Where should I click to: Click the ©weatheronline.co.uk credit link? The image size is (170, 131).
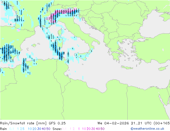[147, 129]
